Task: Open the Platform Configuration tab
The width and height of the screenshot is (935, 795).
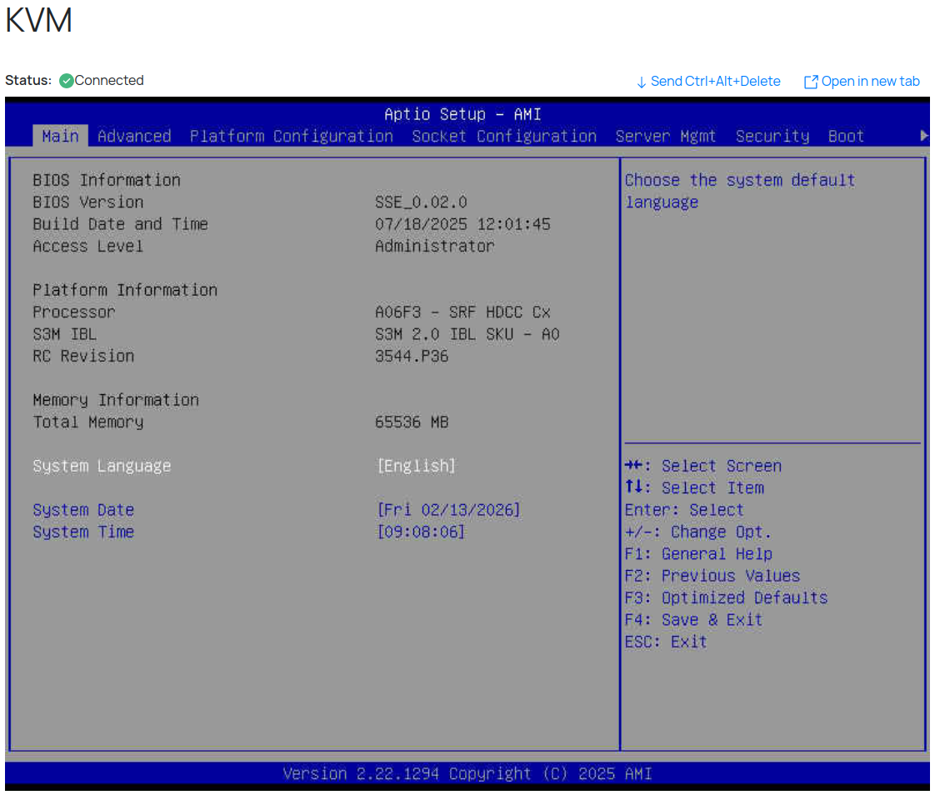Action: [291, 136]
